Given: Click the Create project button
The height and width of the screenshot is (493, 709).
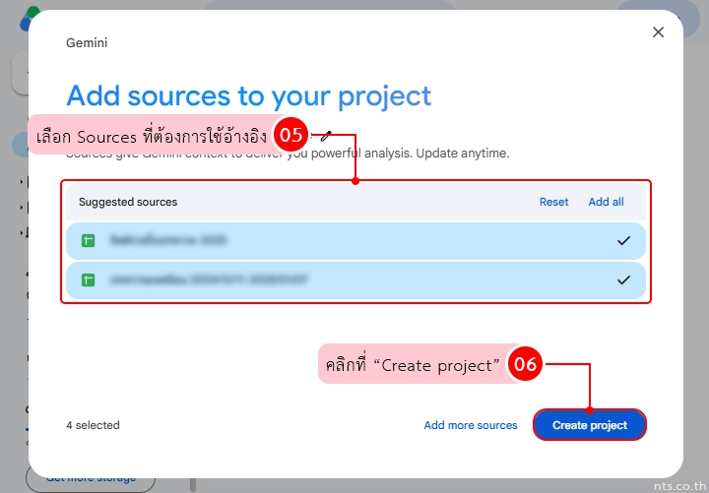Looking at the screenshot, I should (590, 425).
